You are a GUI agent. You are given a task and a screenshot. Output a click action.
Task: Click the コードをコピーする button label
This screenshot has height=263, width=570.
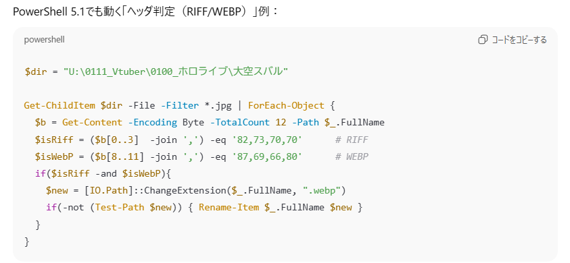tap(519, 40)
